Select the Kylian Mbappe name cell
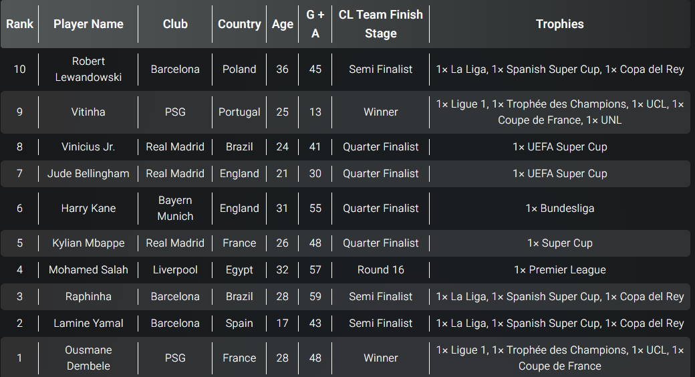Screen dimensions: 695x377 tap(88, 243)
